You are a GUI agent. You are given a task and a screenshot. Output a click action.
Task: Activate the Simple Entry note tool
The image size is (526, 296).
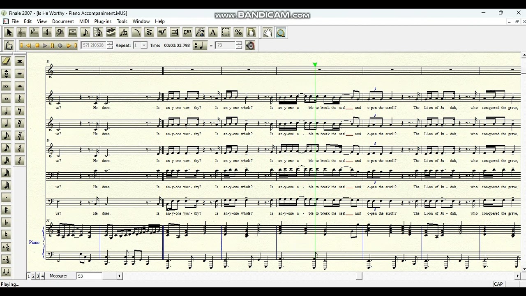coord(85,32)
